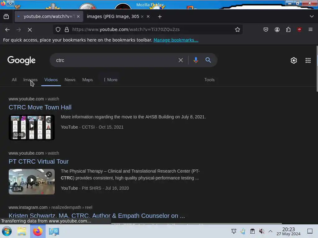Switch to All results tab
This screenshot has height=238, width=318.
[x=14, y=80]
